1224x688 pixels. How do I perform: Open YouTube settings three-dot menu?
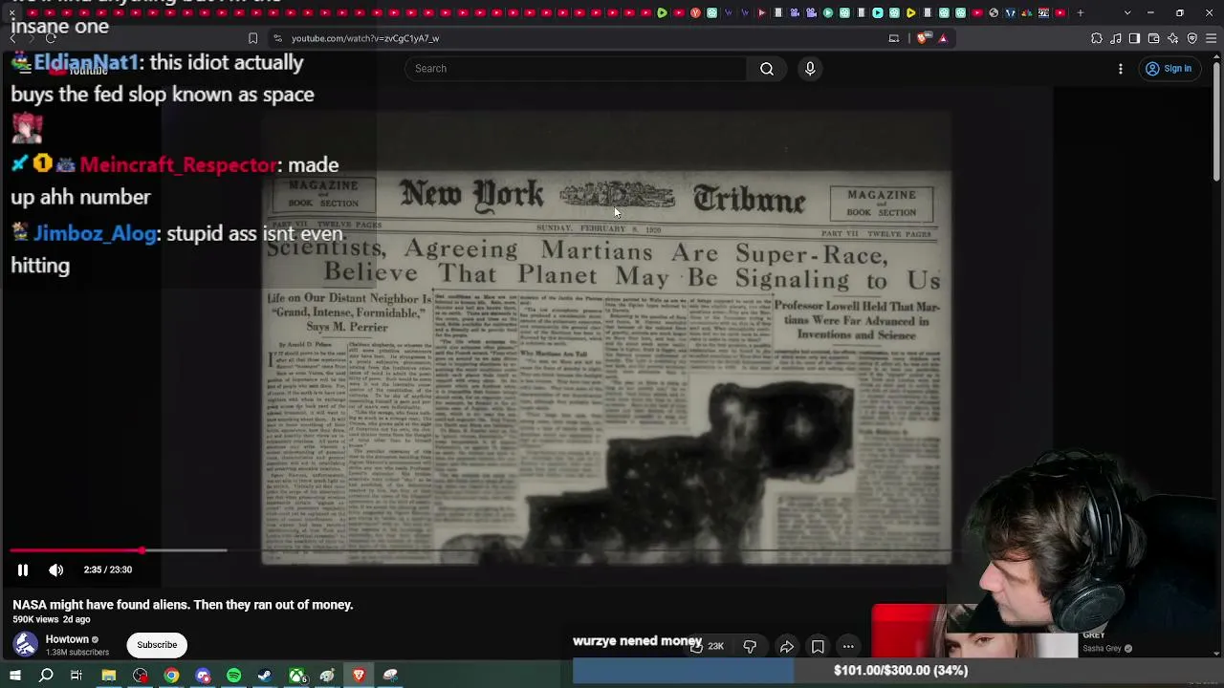click(x=1121, y=69)
